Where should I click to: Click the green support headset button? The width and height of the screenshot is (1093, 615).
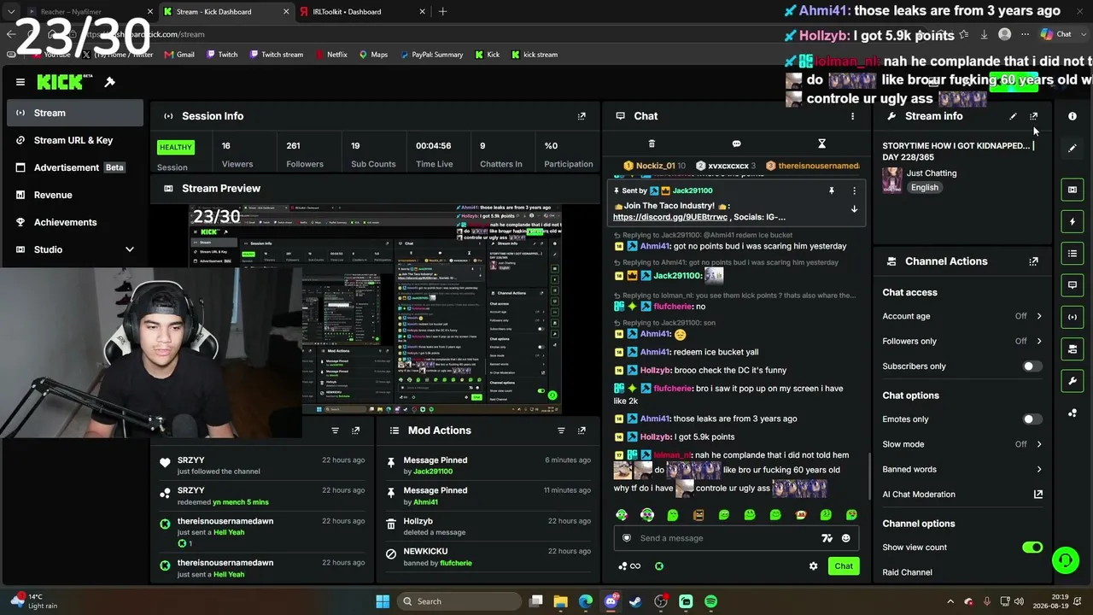(x=1065, y=560)
